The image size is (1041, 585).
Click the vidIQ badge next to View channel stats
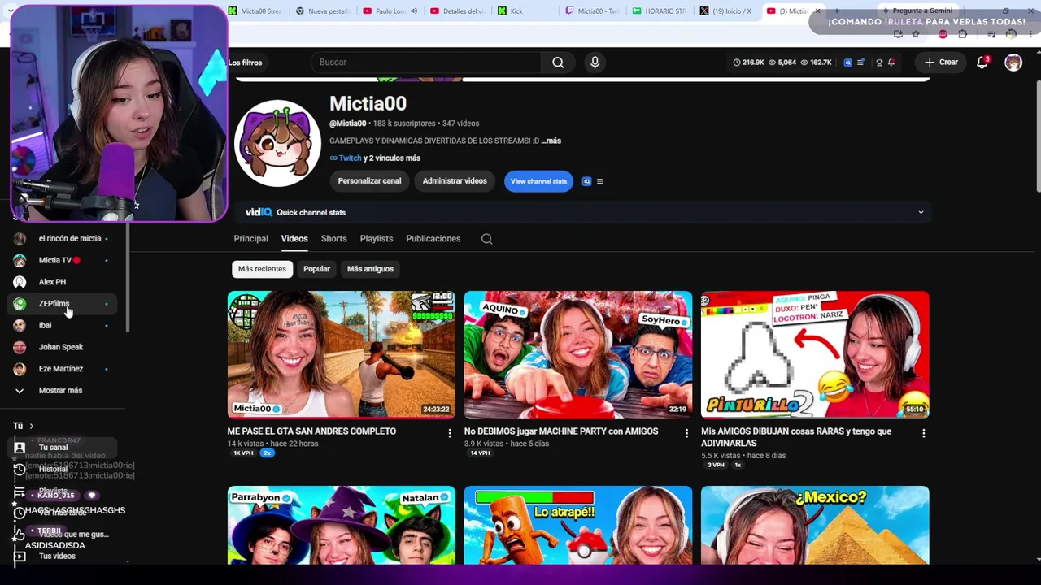(586, 181)
